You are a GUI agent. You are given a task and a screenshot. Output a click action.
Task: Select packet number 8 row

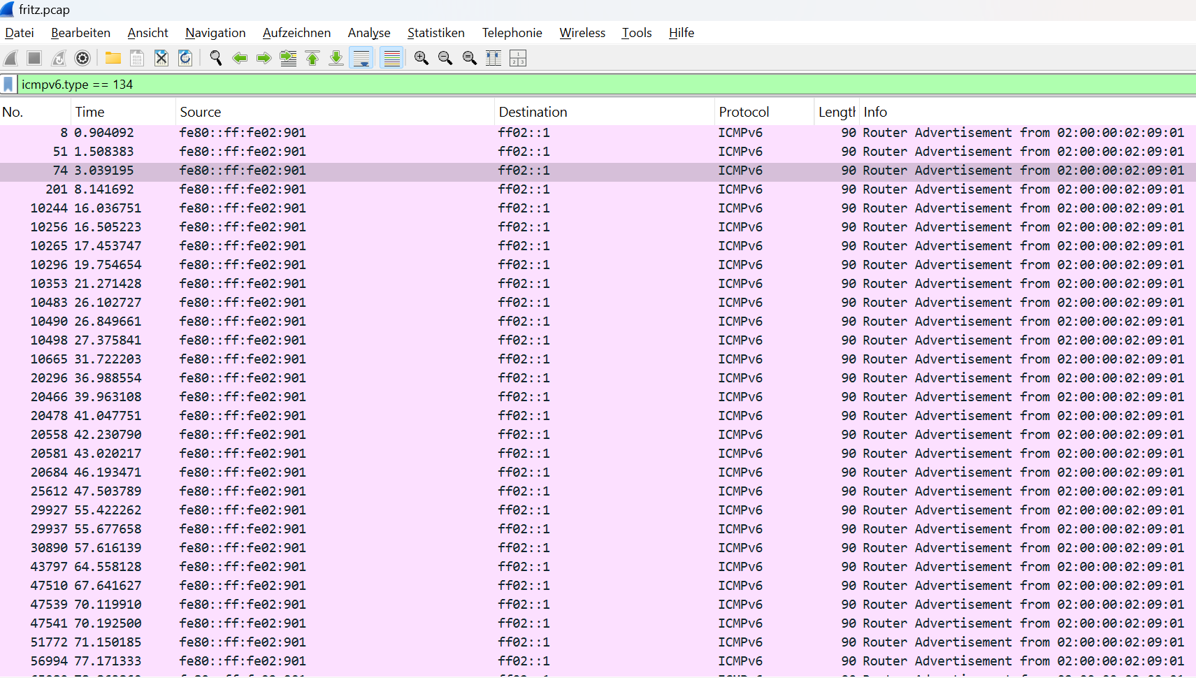(598, 133)
